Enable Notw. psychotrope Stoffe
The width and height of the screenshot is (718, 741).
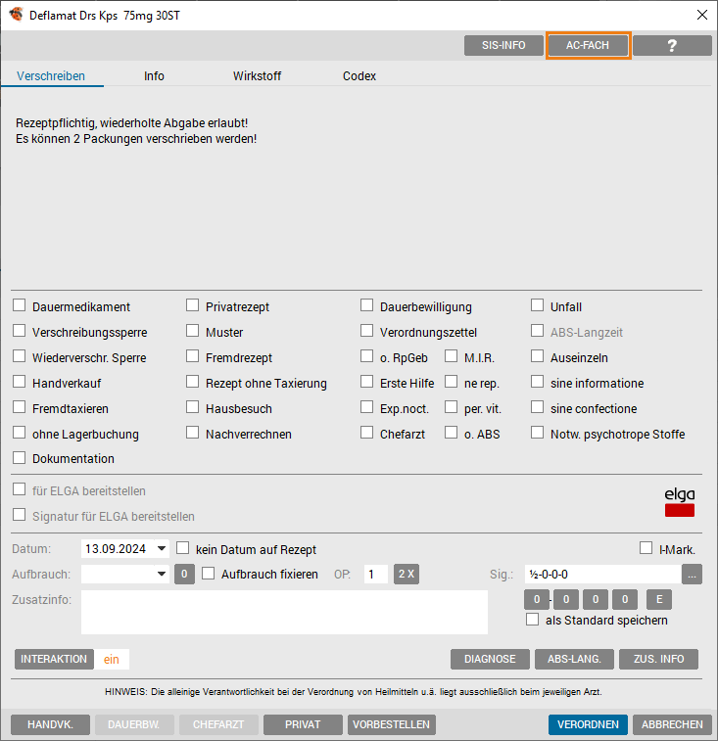pos(537,433)
